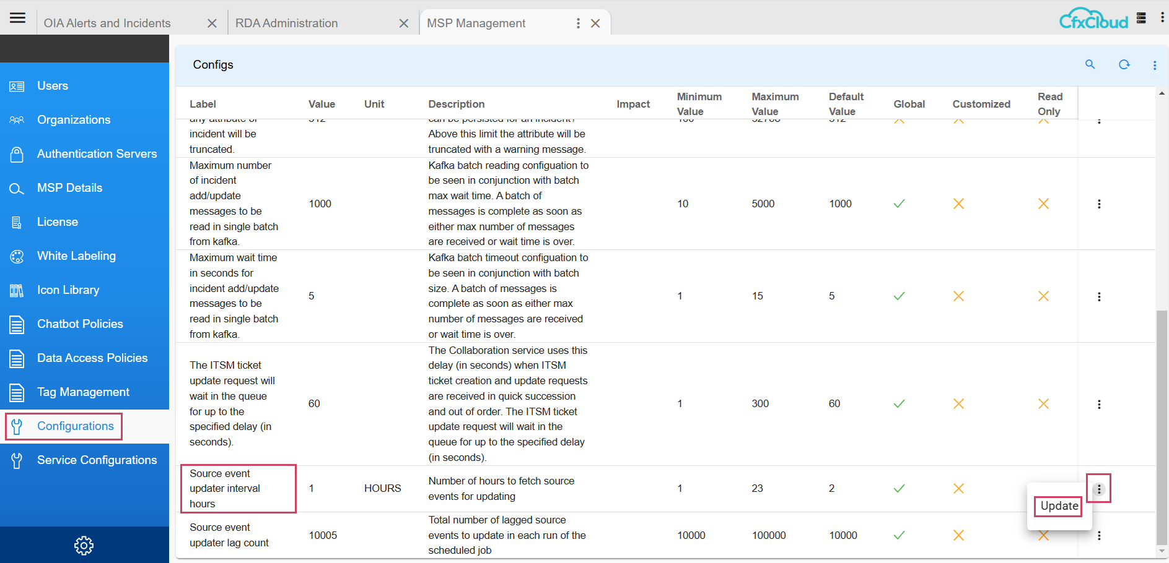The image size is (1169, 563).
Task: Open the Icon Library sidebar item
Action: pyautogui.click(x=68, y=290)
